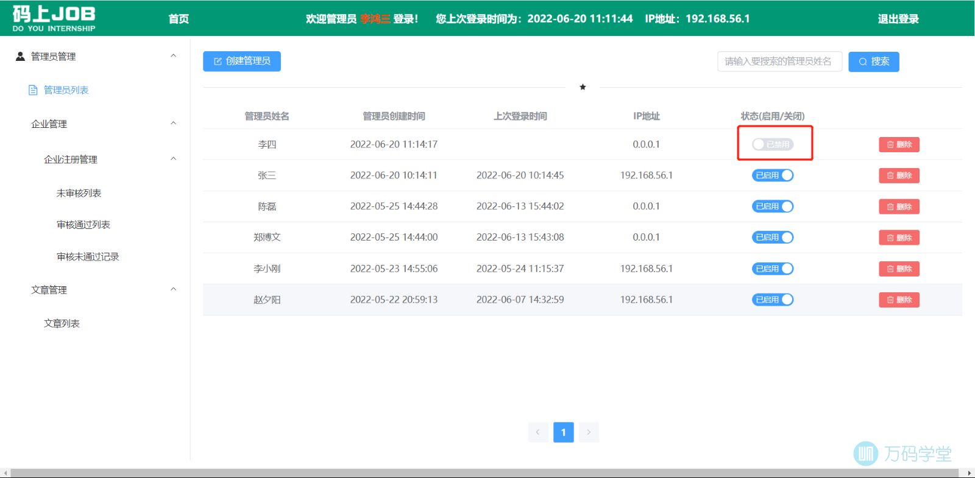This screenshot has width=975, height=478.
Task: Click the admin name 李鸿三 in header
Action: [x=375, y=19]
